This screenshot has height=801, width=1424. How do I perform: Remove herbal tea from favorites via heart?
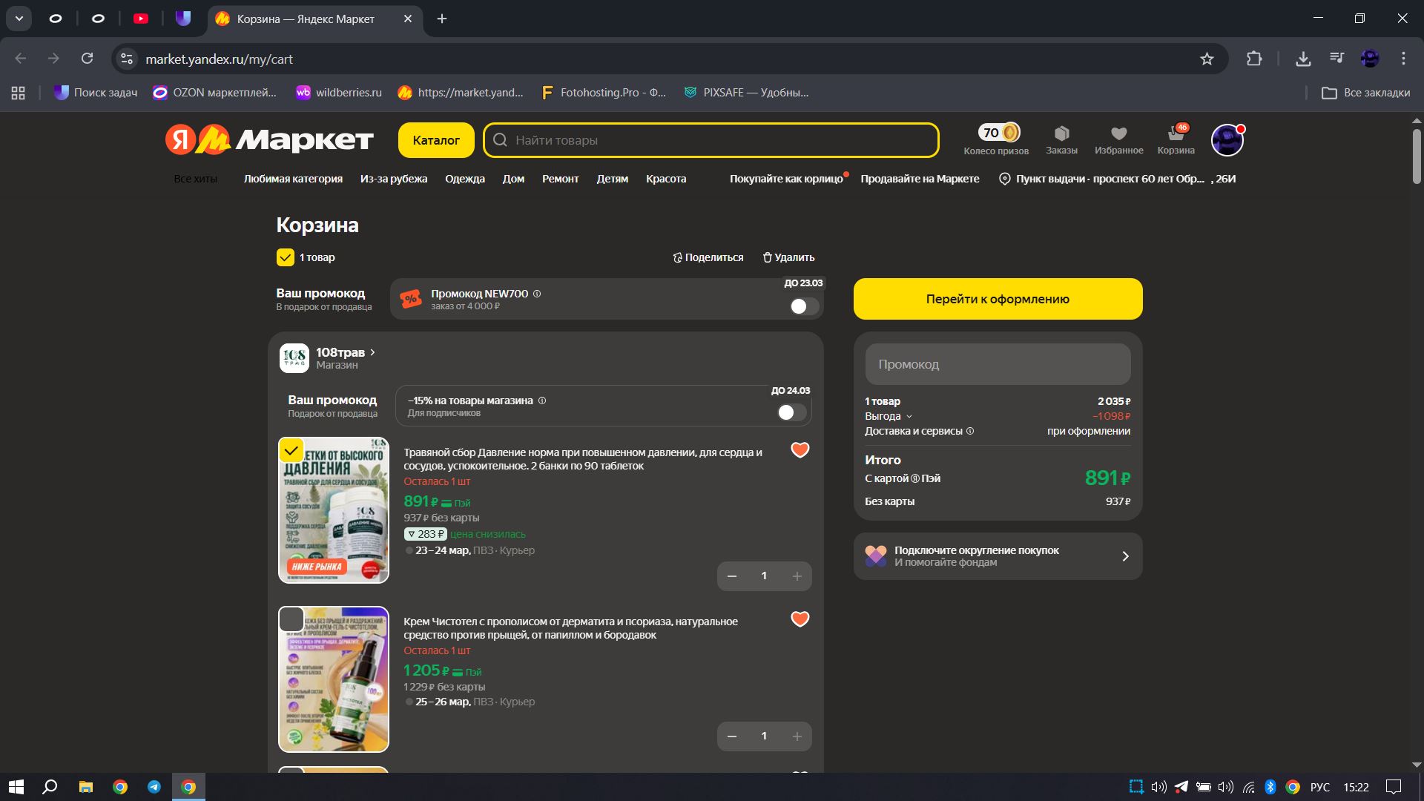tap(800, 450)
